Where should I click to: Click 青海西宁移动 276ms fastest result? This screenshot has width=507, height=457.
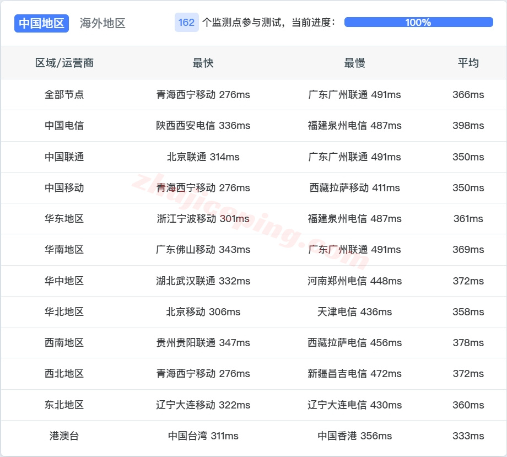coord(203,94)
